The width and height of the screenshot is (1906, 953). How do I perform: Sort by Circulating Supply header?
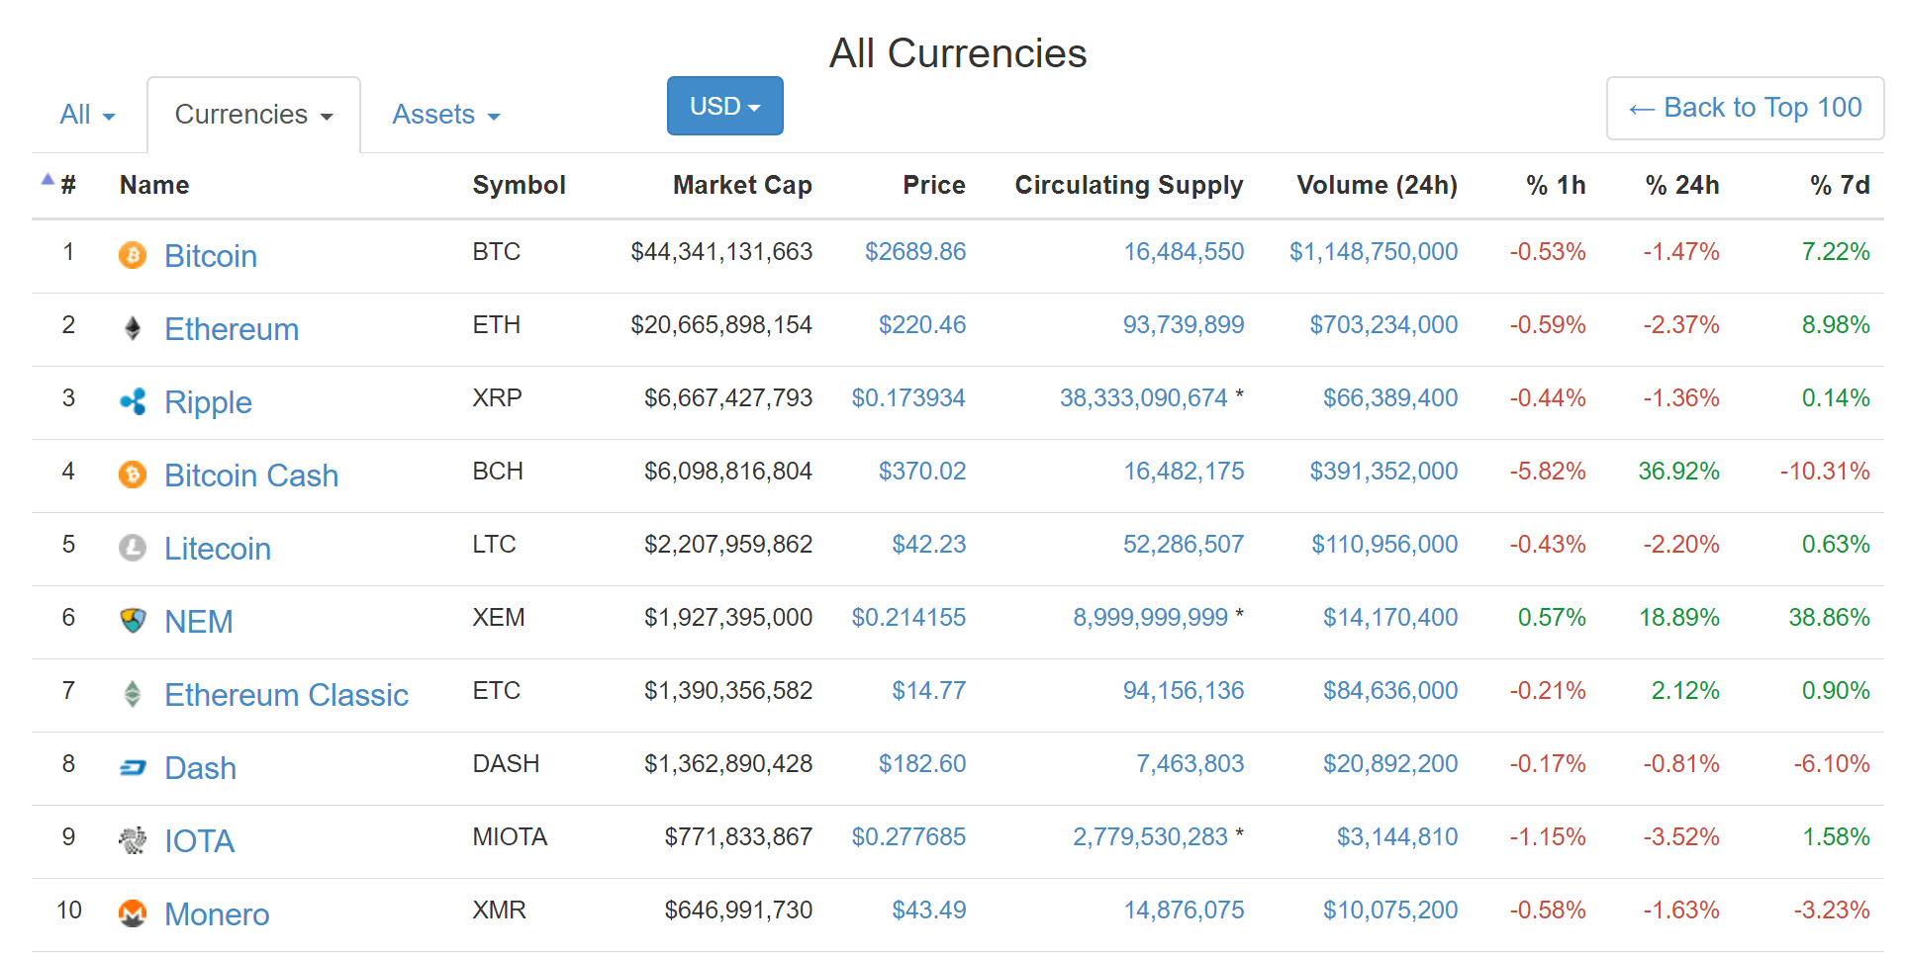(1129, 185)
